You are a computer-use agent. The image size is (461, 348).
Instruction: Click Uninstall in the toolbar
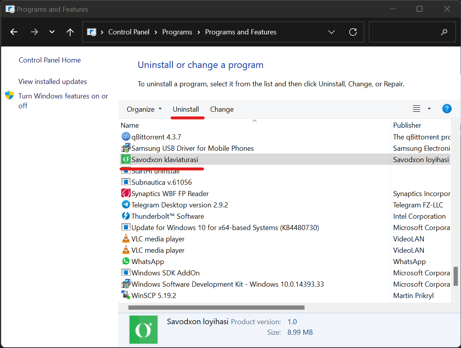(x=186, y=109)
